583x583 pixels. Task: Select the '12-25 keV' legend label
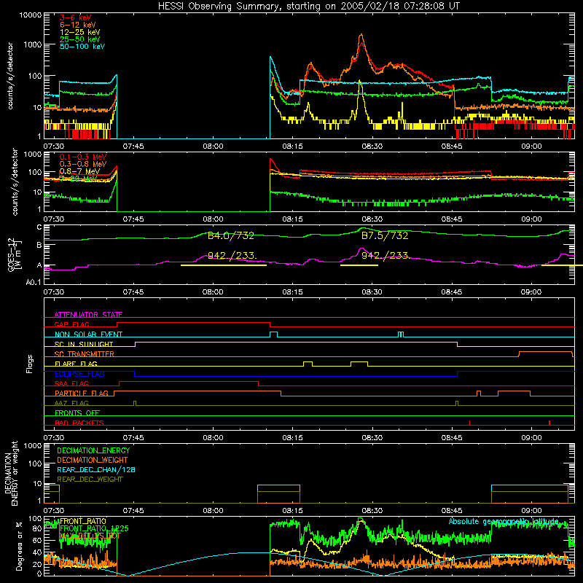[79, 32]
